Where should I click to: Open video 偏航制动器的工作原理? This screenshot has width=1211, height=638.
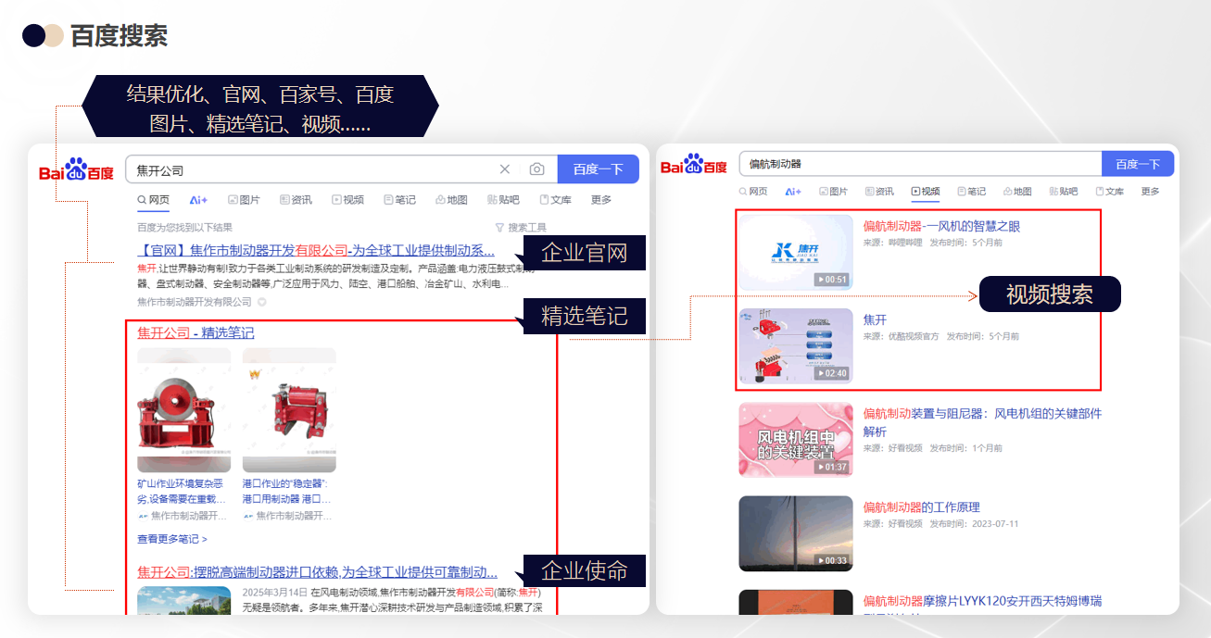[x=921, y=507]
